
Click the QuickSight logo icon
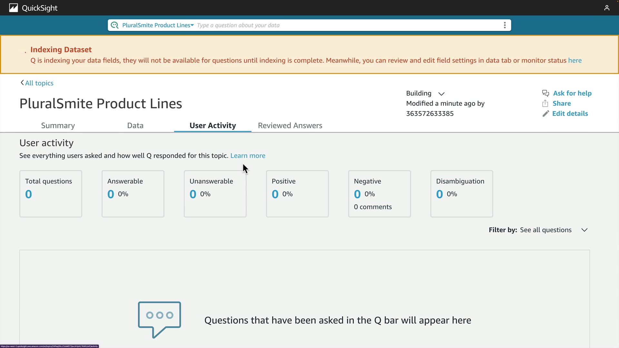pyautogui.click(x=13, y=8)
